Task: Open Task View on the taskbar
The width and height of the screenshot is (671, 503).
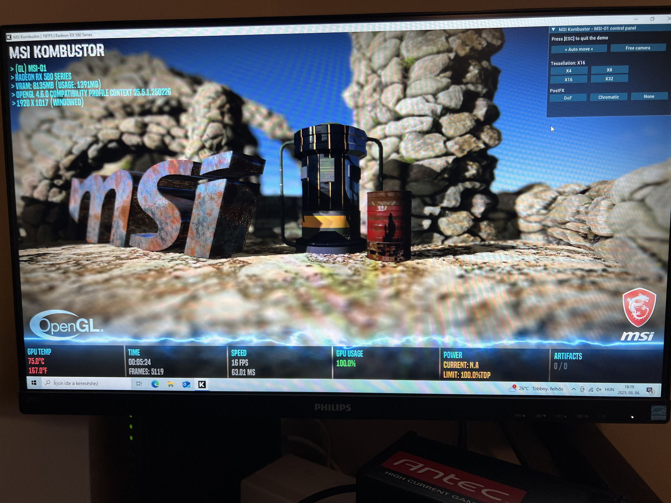Action: 139,384
